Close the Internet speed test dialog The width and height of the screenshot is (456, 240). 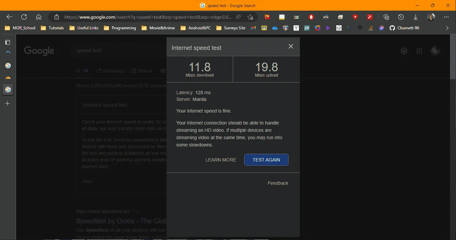[x=291, y=46]
